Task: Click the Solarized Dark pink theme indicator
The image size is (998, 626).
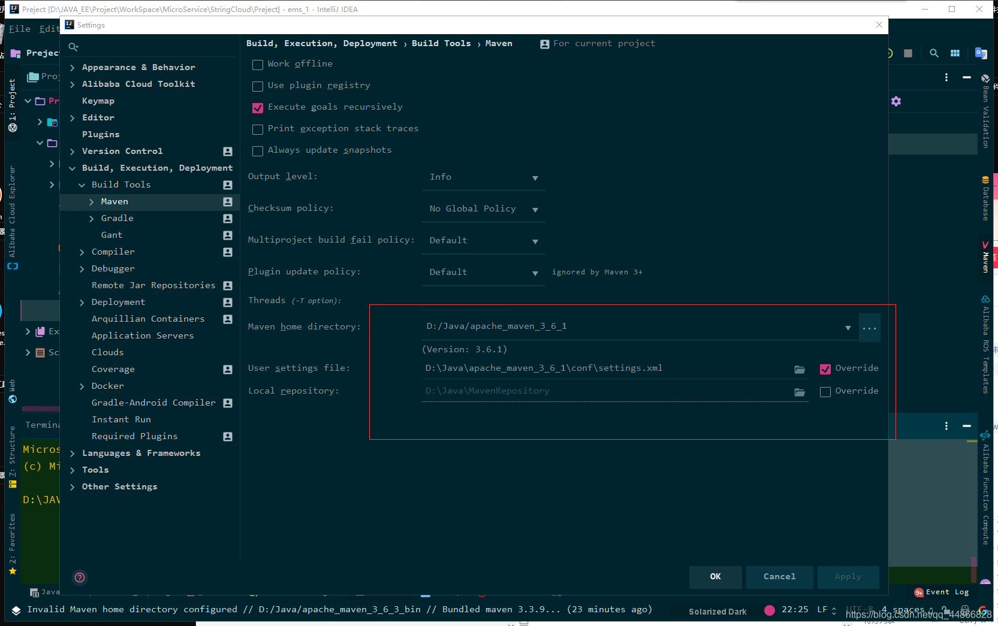Action: (770, 610)
